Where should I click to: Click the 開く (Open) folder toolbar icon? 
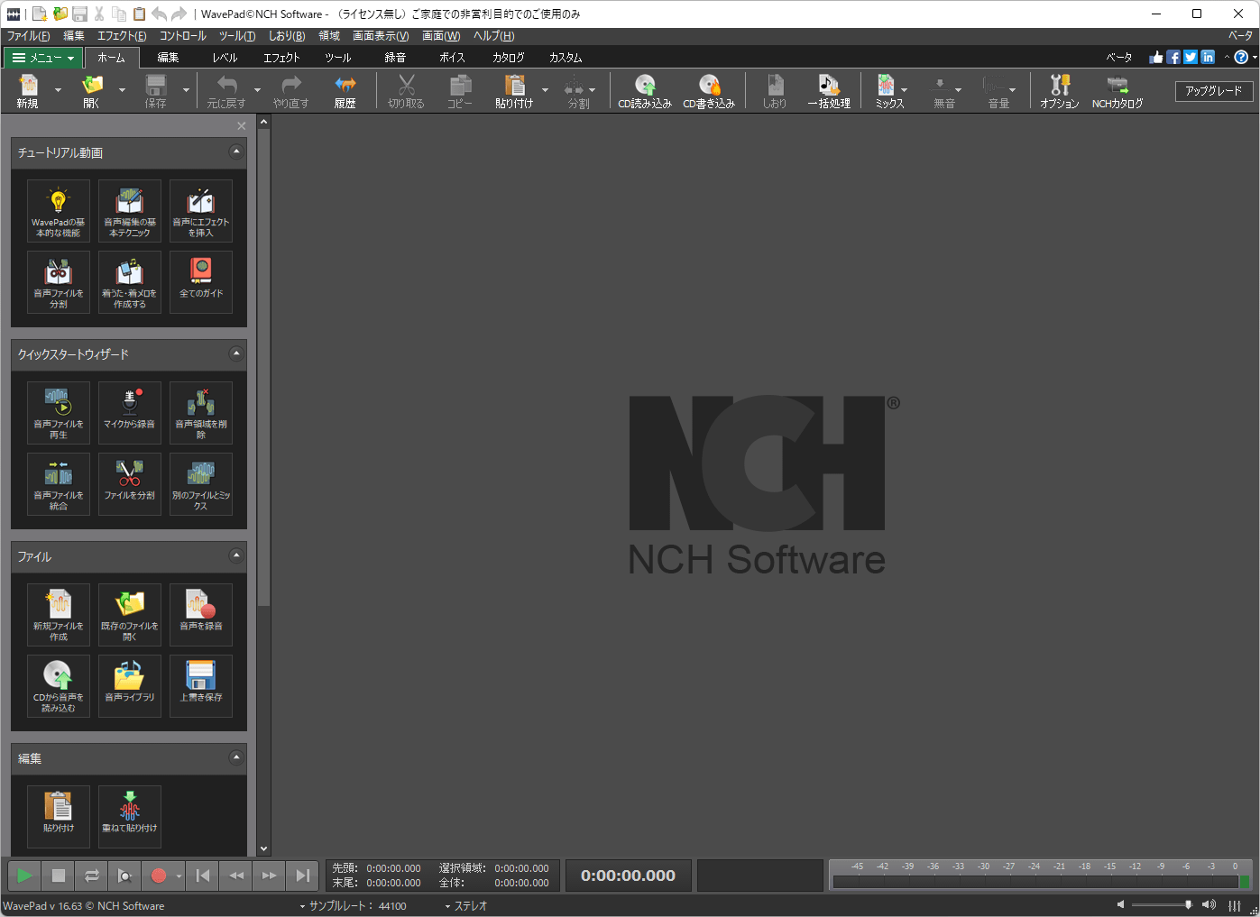pos(92,91)
